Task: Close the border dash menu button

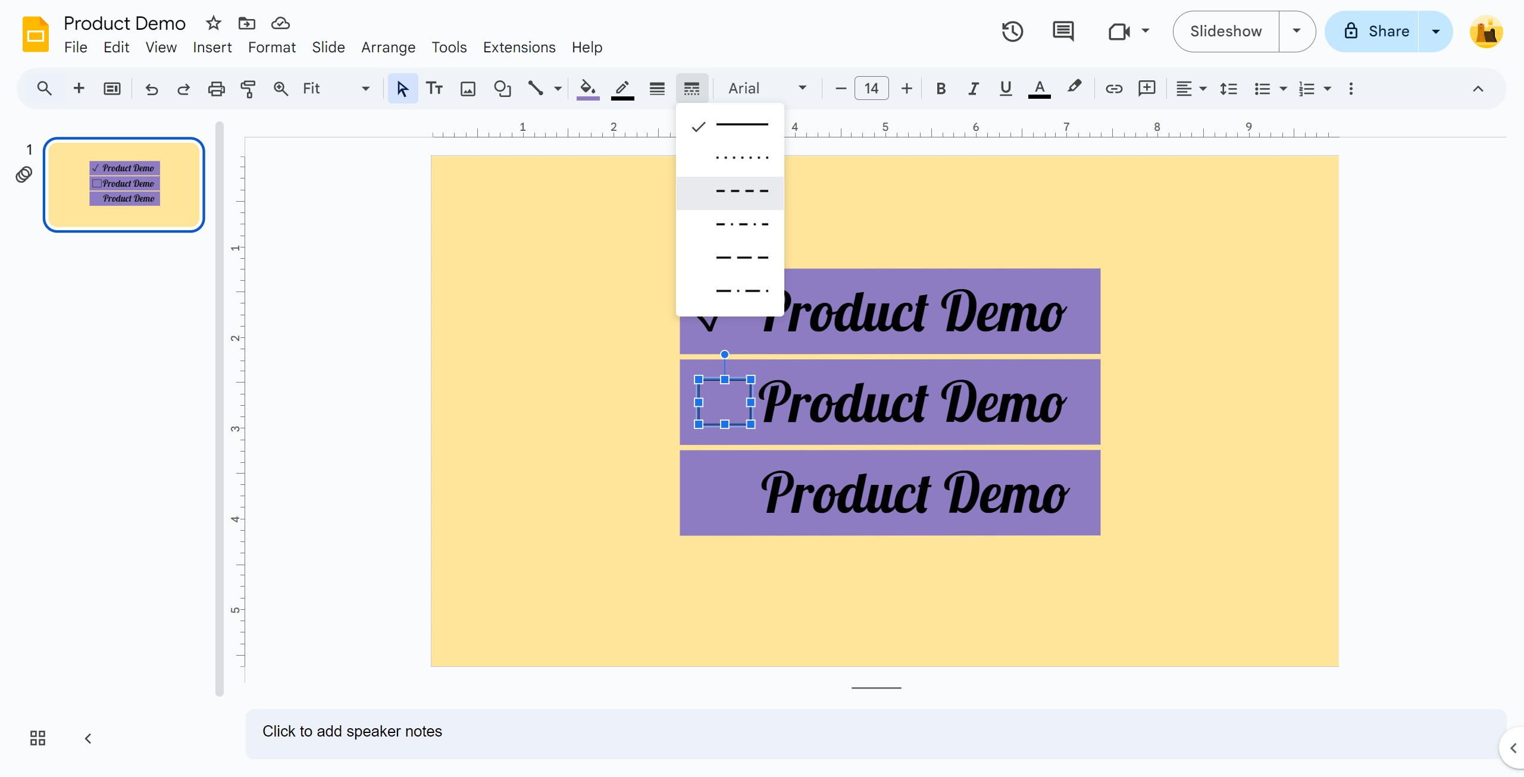Action: 691,89
